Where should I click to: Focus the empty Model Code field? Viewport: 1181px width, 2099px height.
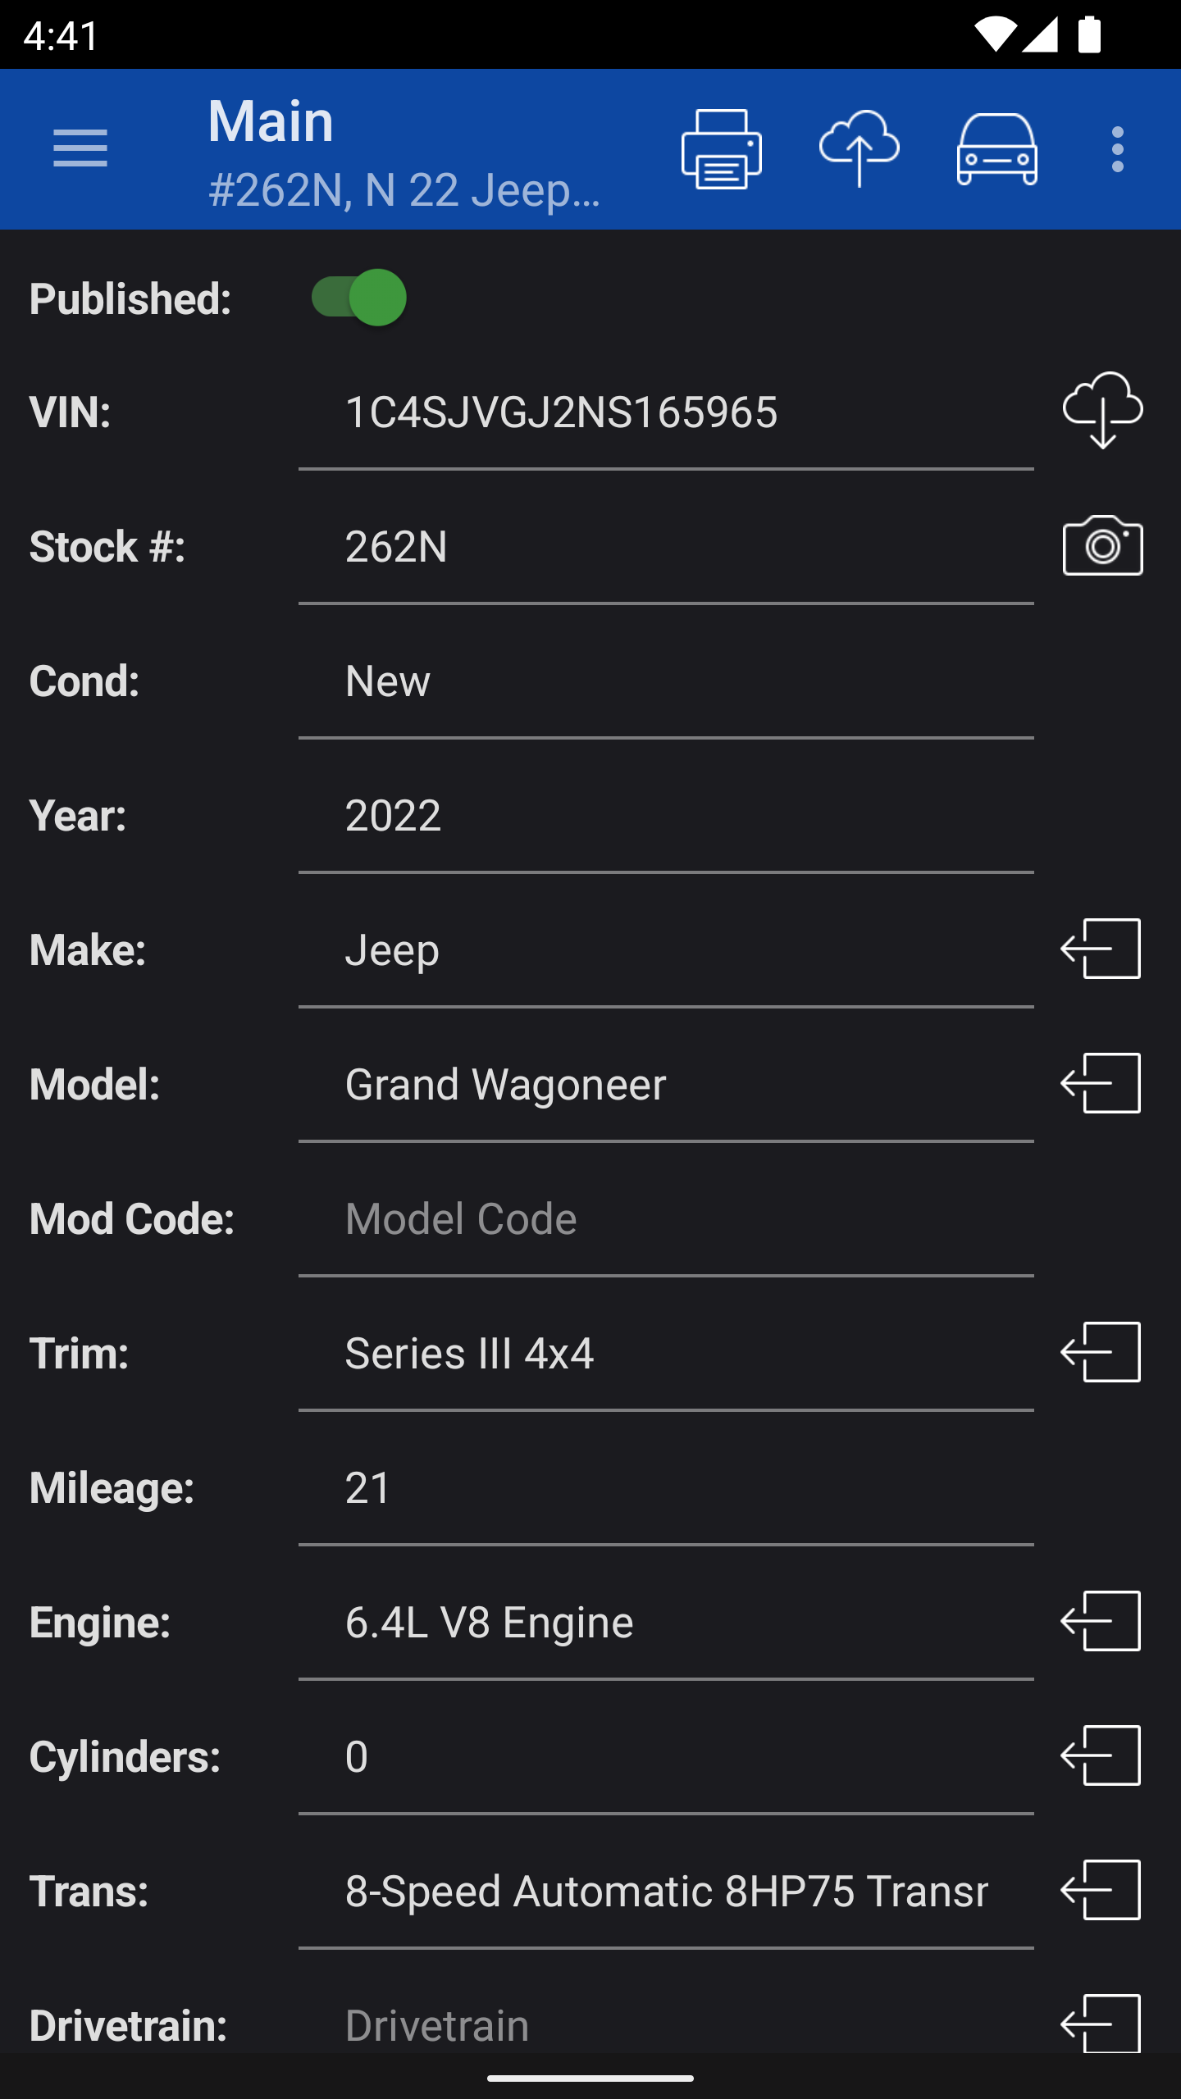(664, 1219)
